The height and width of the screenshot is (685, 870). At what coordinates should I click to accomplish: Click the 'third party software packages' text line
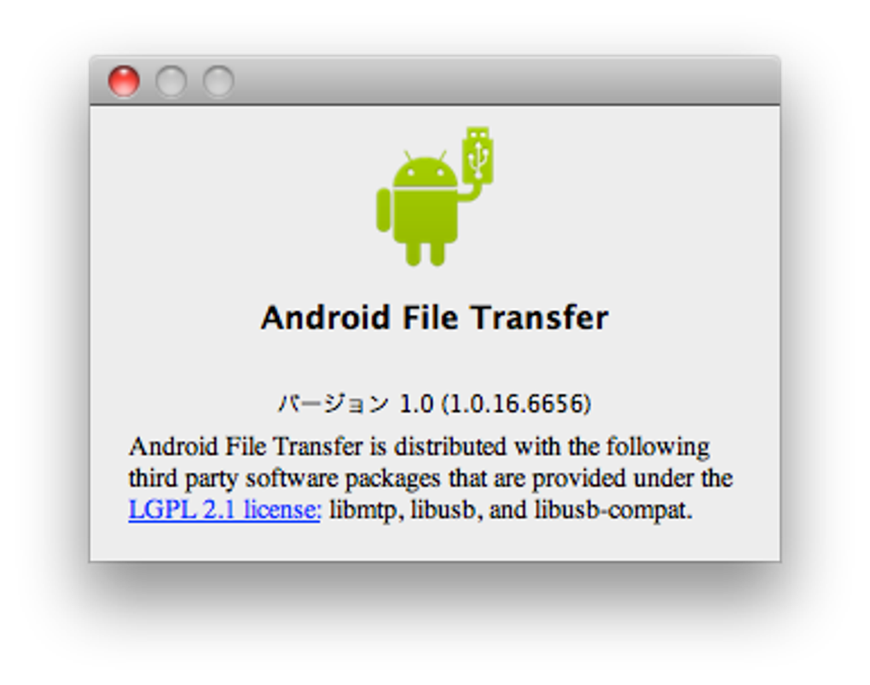point(285,479)
